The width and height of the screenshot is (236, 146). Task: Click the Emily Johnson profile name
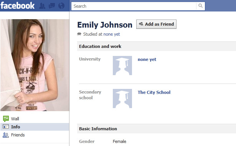(x=105, y=25)
